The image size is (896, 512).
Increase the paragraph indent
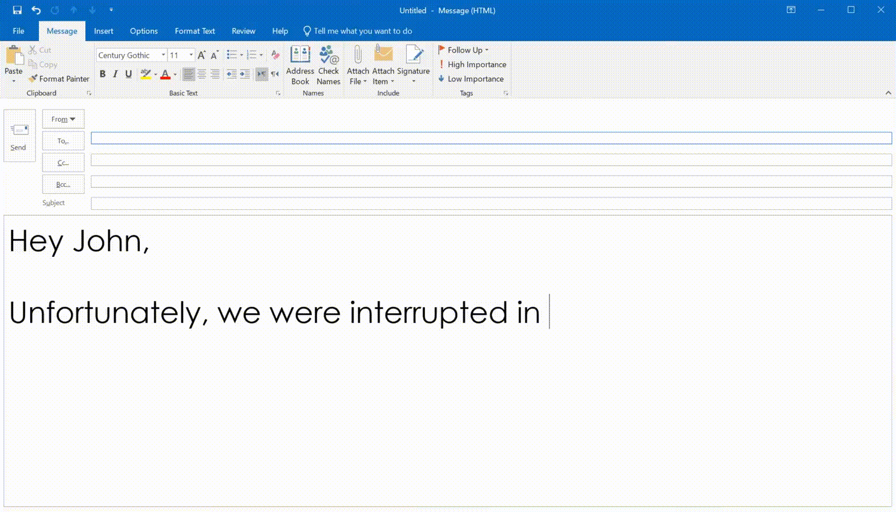[x=245, y=74]
